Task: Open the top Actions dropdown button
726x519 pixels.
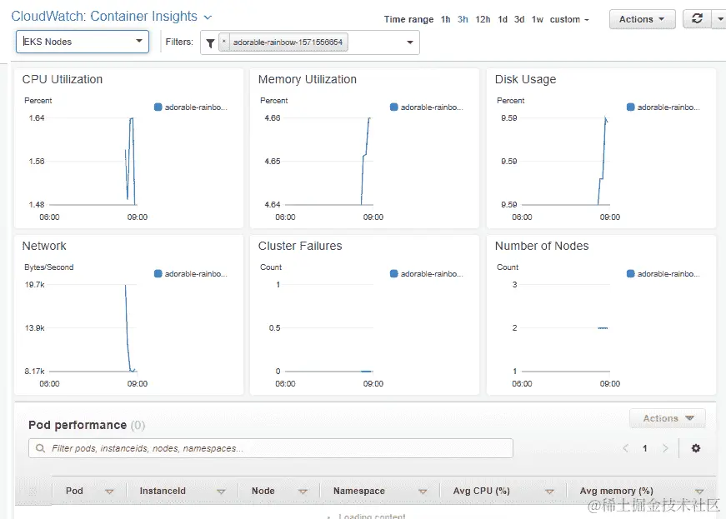Action: 642,19
